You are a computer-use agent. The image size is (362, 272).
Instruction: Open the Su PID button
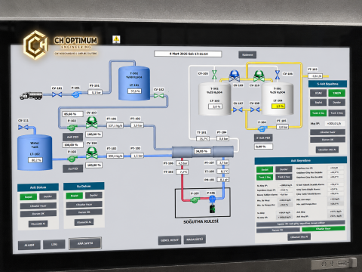pos(72,168)
